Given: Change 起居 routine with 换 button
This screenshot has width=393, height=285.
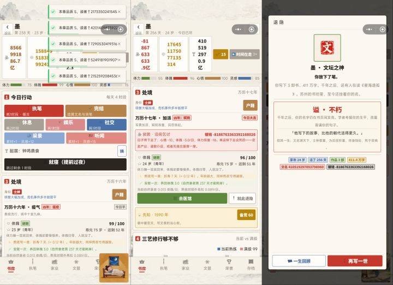Looking at the screenshot, I should pos(122,151).
